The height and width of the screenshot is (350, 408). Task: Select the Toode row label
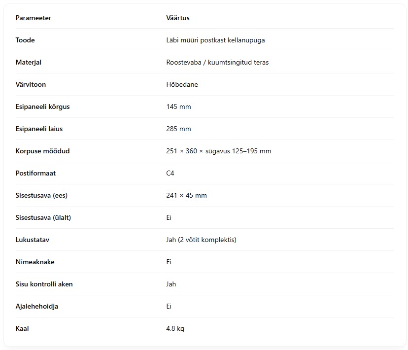click(x=25, y=40)
